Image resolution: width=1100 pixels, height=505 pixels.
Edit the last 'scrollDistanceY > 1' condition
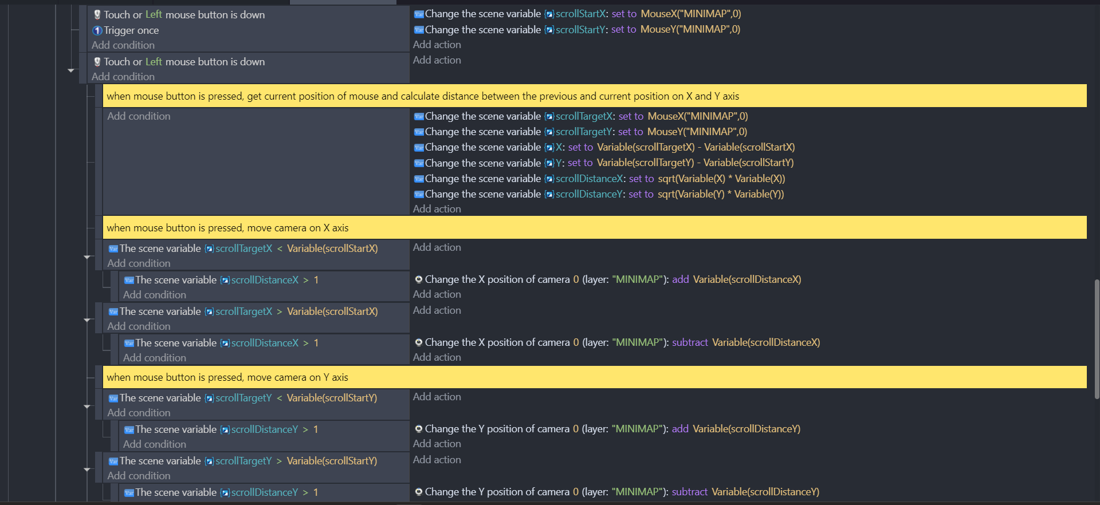pyautogui.click(x=221, y=492)
